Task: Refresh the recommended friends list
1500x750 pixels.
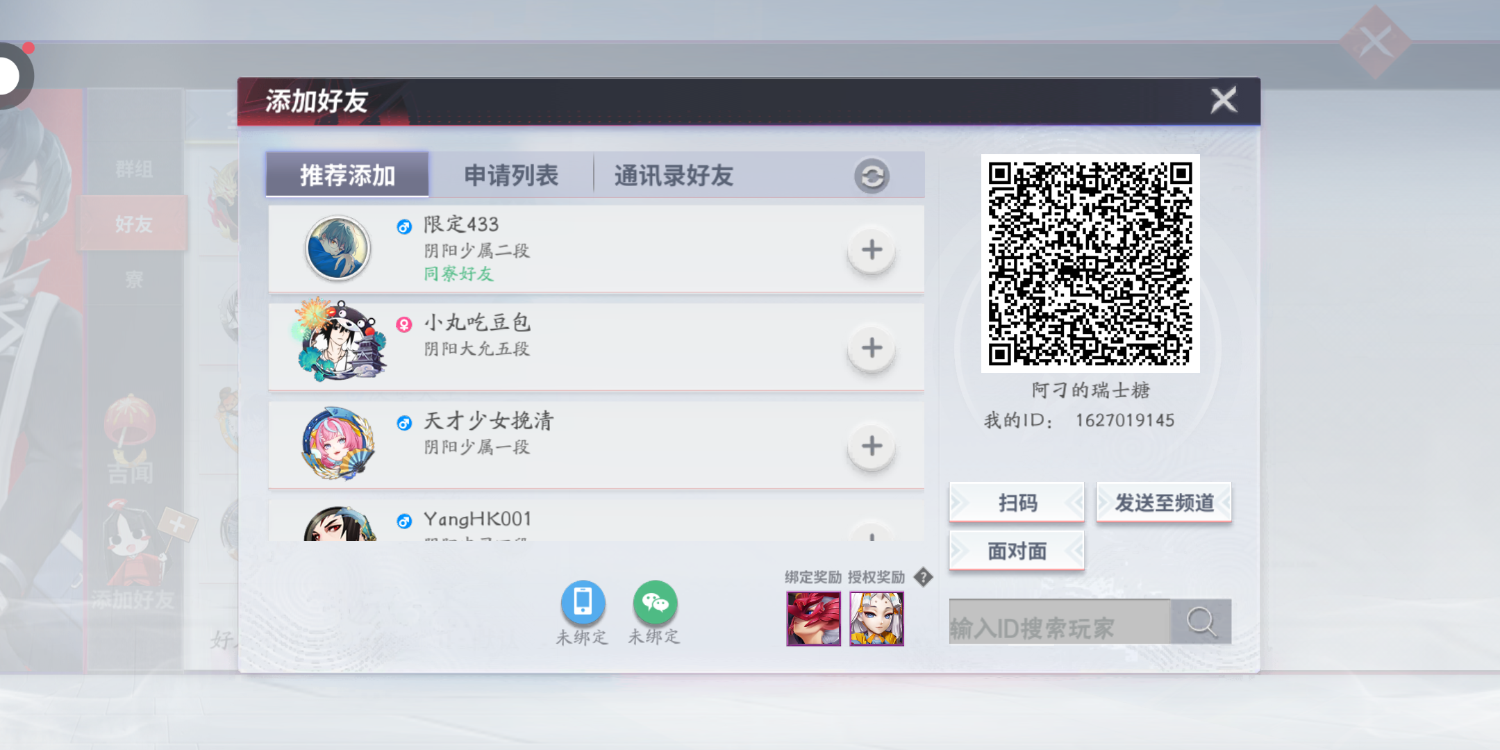Action: click(x=872, y=176)
